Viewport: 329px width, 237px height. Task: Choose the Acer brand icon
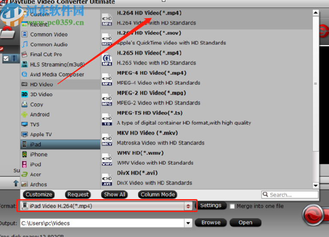click(x=24, y=174)
